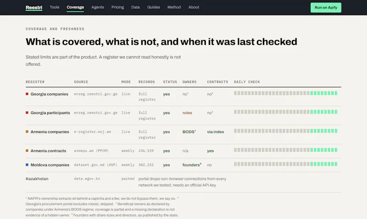Open the Reestri home logo link
This screenshot has width=367, height=219.
click(x=34, y=7)
